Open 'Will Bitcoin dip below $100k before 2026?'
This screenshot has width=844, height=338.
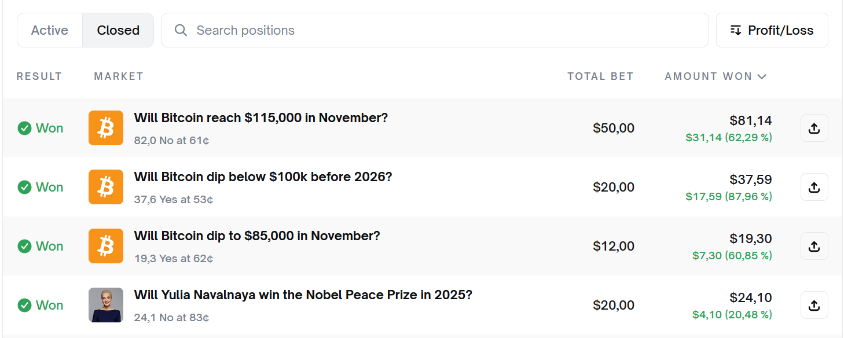[263, 177]
